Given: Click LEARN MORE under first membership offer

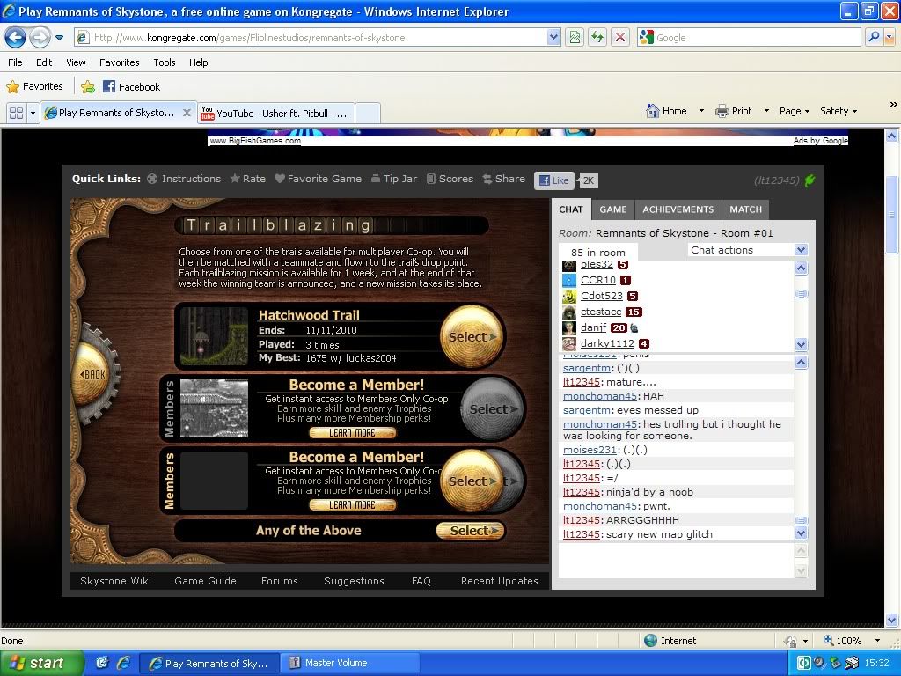Looking at the screenshot, I should tap(352, 433).
